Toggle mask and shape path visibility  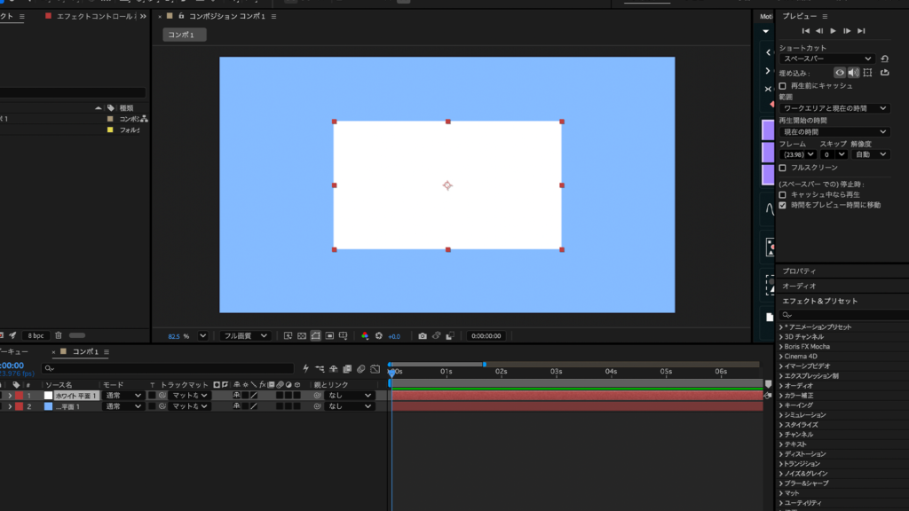coord(315,336)
